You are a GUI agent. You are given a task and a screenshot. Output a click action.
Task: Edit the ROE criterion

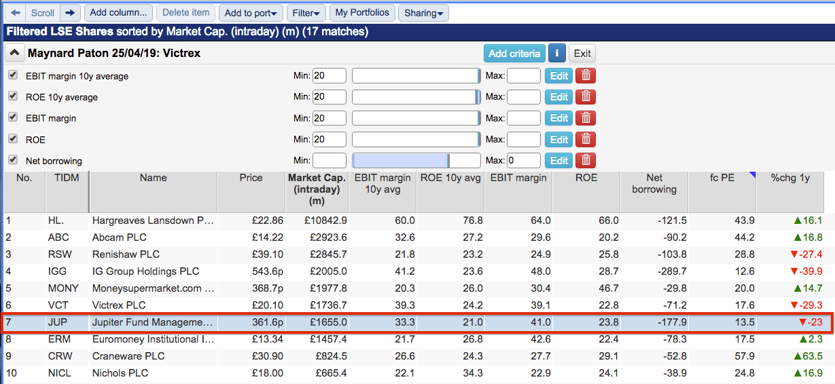(559, 140)
